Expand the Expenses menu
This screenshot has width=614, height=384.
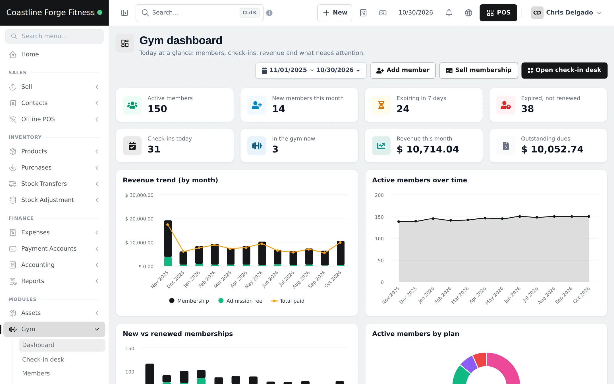pos(54,232)
